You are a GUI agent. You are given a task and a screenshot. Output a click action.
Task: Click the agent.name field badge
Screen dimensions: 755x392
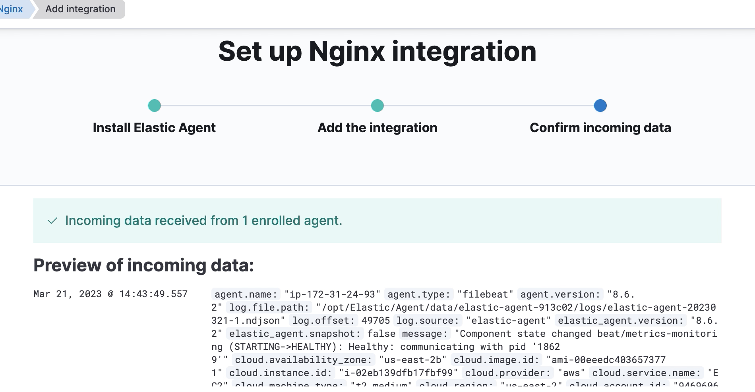click(246, 294)
